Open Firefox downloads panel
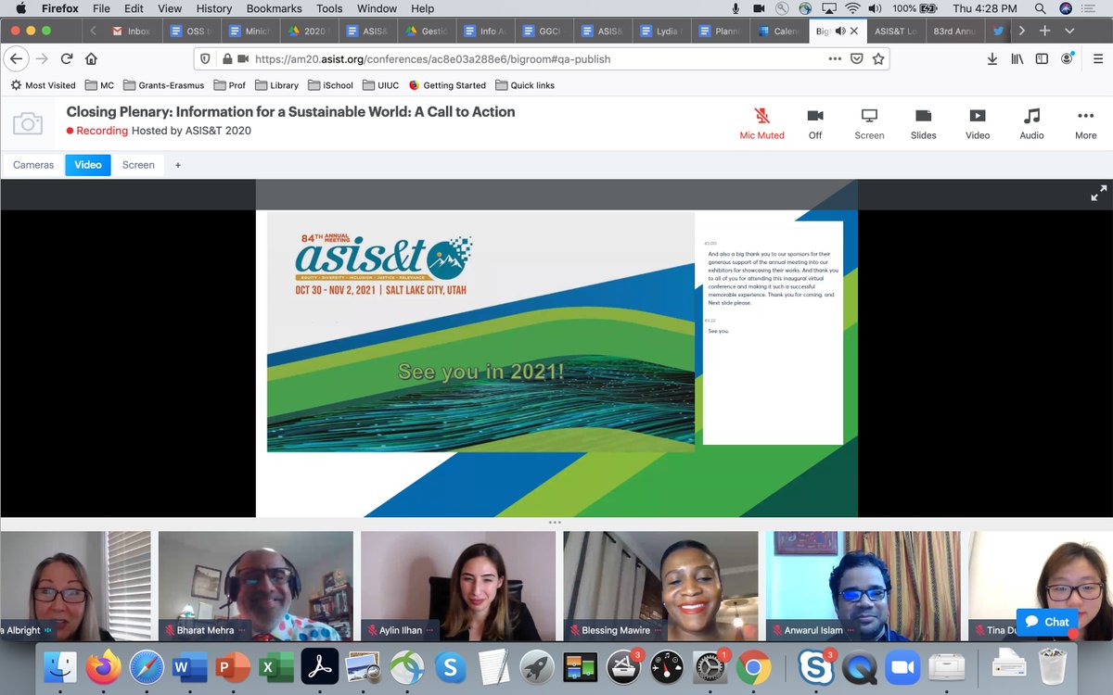Screen dimensions: 1113x695 point(992,58)
